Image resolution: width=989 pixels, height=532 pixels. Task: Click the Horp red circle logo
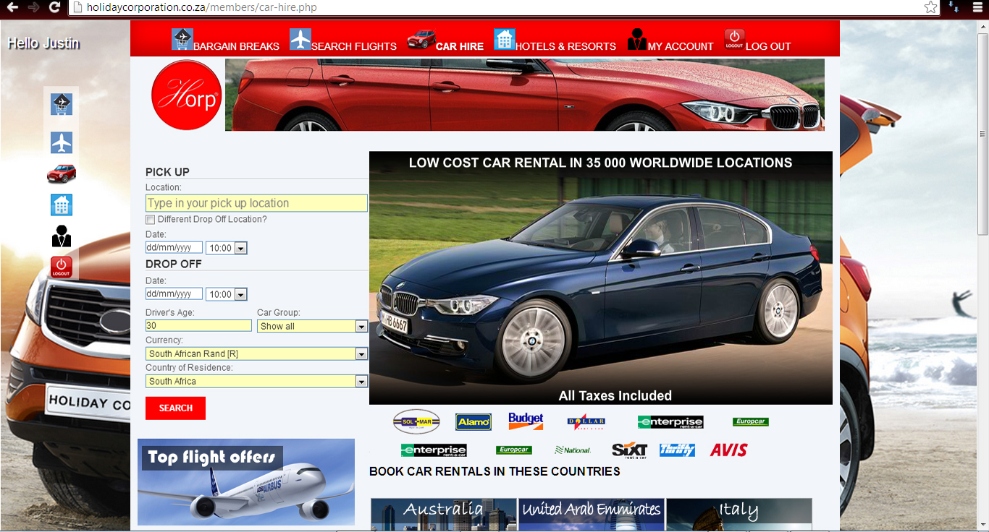[186, 95]
